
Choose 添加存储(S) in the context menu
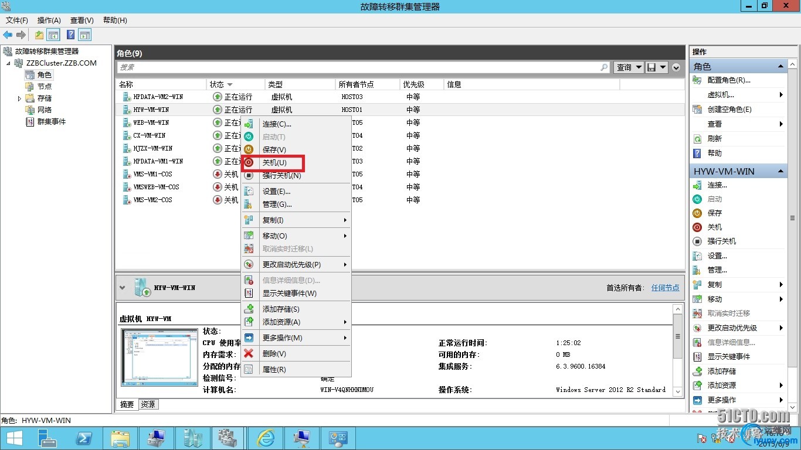tap(296, 309)
